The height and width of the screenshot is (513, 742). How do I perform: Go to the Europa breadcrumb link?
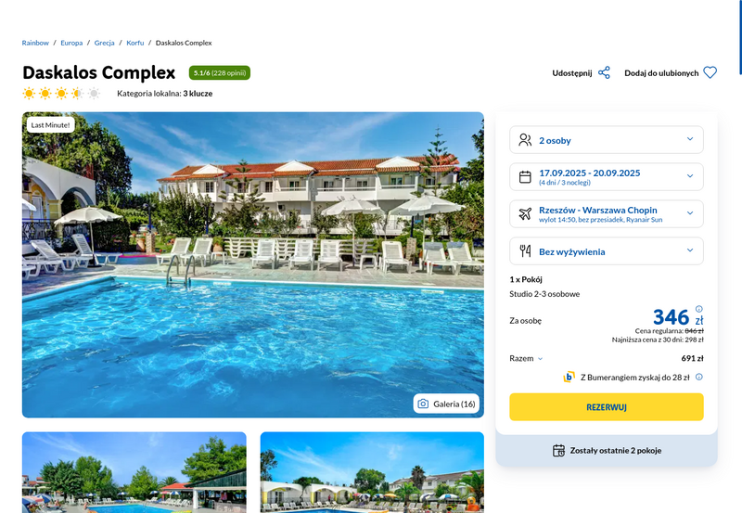click(71, 43)
